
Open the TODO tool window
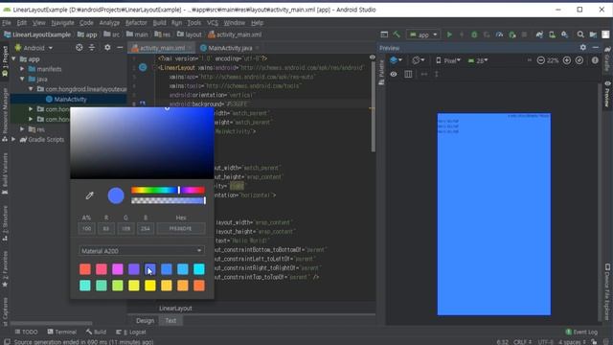26,333
